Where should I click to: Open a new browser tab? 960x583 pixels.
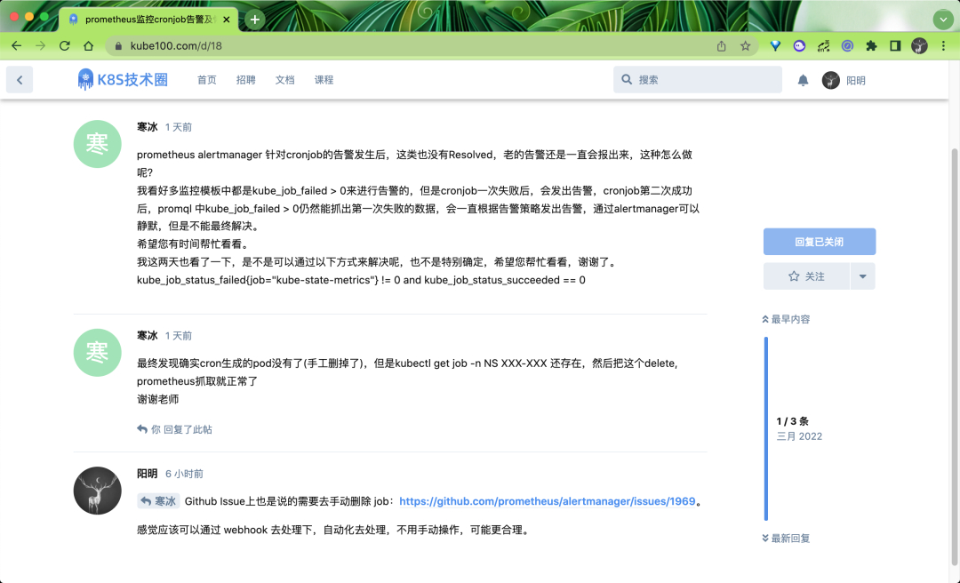[255, 20]
